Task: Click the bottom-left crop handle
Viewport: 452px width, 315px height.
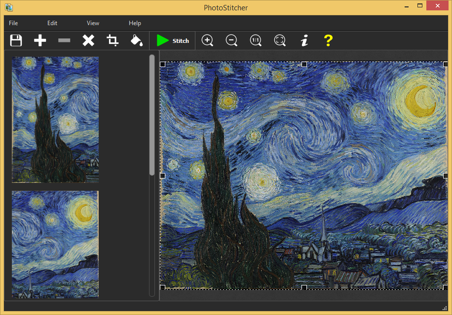Action: [x=162, y=287]
